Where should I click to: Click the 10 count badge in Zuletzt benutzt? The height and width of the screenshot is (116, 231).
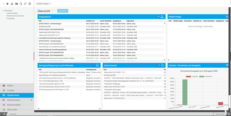[159, 65]
